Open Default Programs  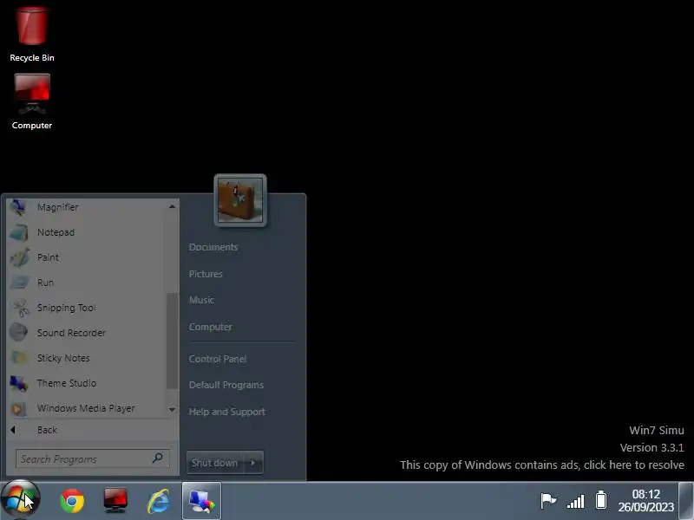click(x=226, y=385)
